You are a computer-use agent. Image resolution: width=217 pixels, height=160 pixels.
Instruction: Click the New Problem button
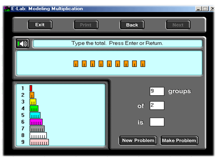tap(138, 140)
